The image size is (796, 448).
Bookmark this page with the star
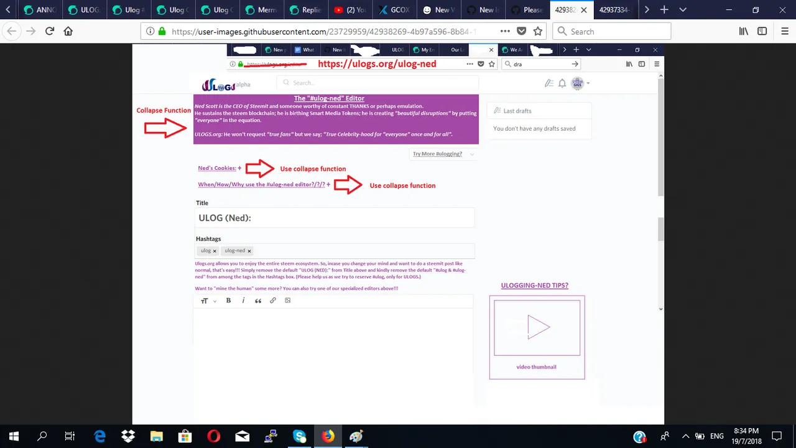[x=538, y=31]
